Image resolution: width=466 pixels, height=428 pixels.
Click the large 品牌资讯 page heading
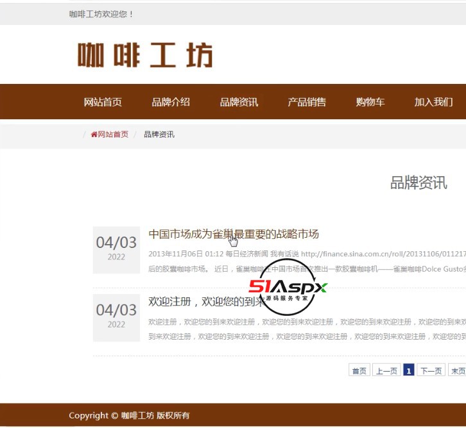click(419, 183)
